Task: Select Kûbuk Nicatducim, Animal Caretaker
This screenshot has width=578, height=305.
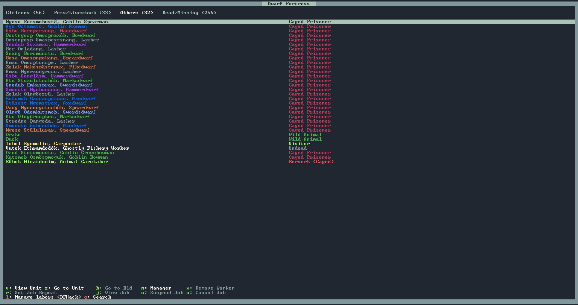Action: 57,162
